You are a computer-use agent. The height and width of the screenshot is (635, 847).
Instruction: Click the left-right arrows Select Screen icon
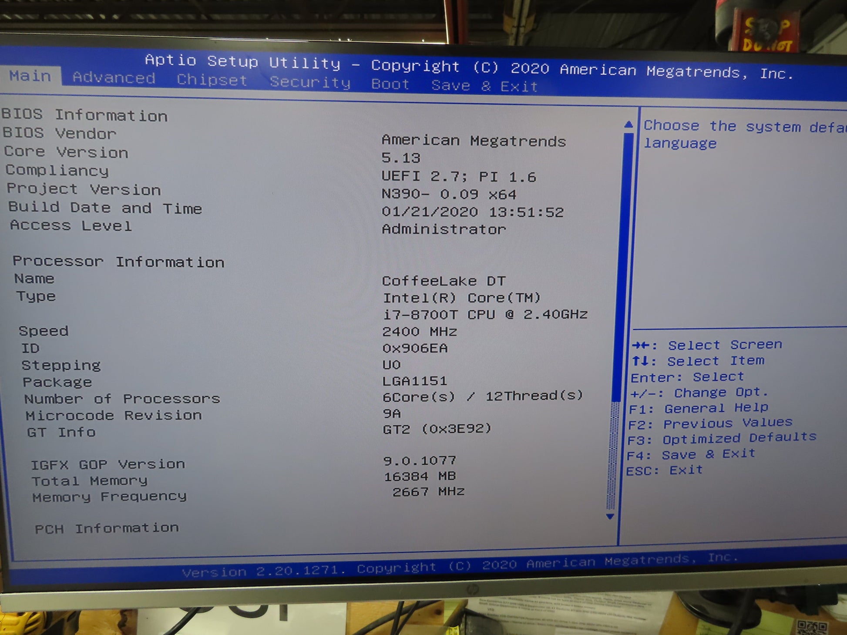[642, 346]
